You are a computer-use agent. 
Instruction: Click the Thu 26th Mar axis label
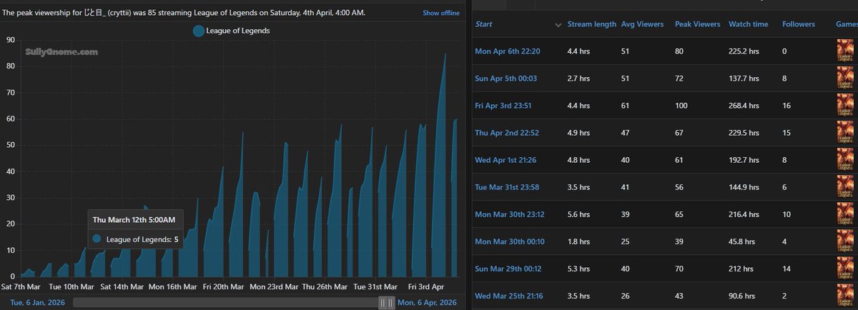324,286
